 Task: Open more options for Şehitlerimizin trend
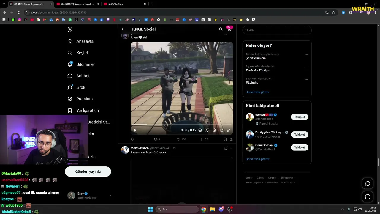[306, 55]
